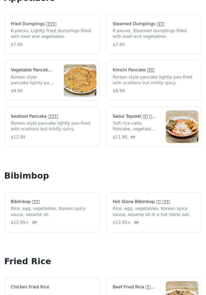Open the Vegetable Pancake photo
206x295 pixels.
pos(80,81)
